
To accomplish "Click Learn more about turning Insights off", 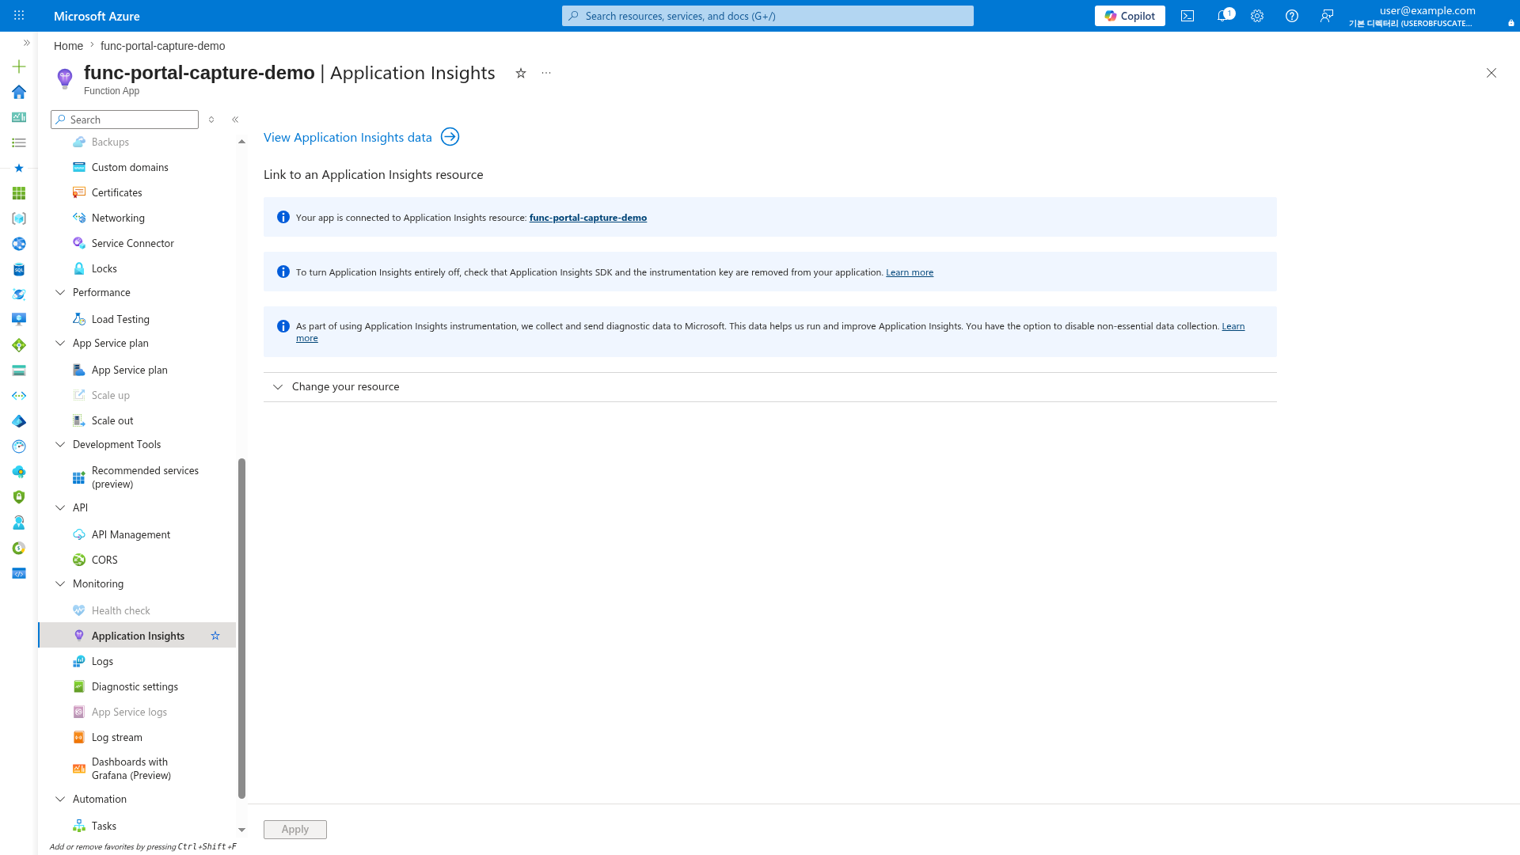I will pos(910,272).
